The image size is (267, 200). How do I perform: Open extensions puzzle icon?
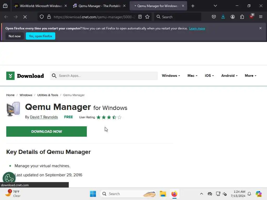[242, 17]
